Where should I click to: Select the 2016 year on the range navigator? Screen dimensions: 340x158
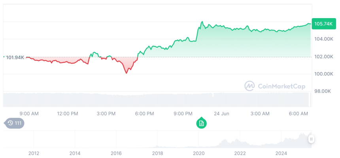(116, 153)
